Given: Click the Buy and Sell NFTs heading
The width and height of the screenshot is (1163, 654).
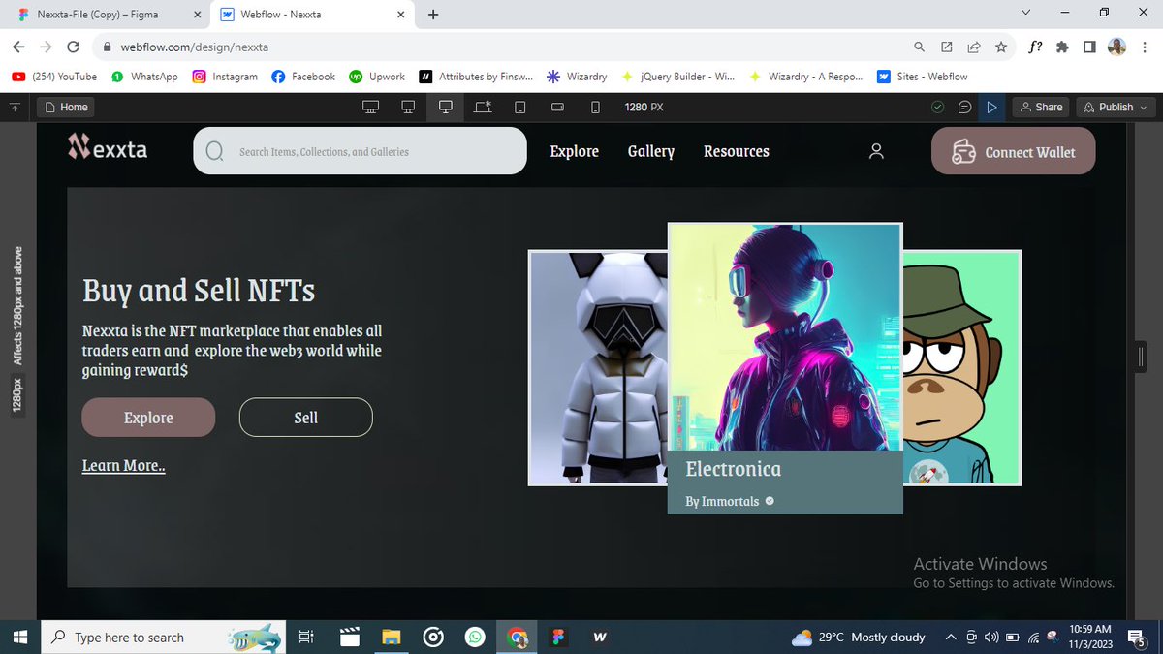Looking at the screenshot, I should pos(199,291).
